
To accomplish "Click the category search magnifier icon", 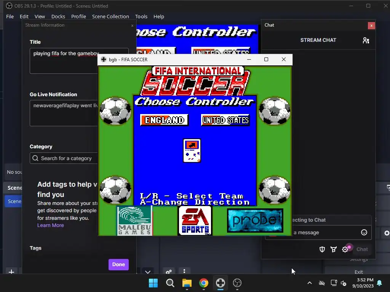I will (x=35, y=158).
